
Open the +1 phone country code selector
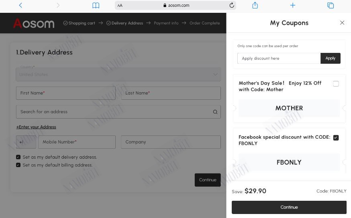click(26, 142)
